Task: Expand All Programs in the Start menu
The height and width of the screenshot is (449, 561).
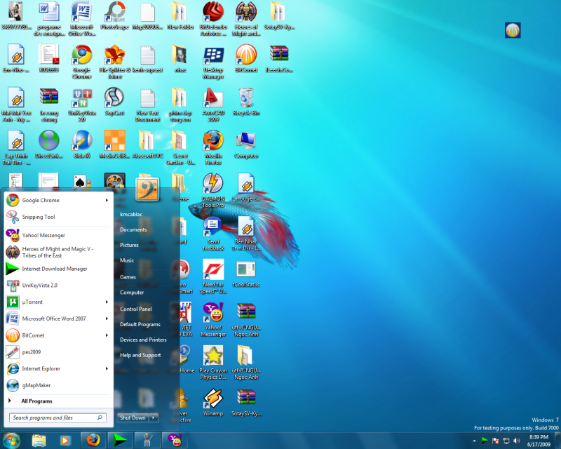Action: [x=36, y=401]
